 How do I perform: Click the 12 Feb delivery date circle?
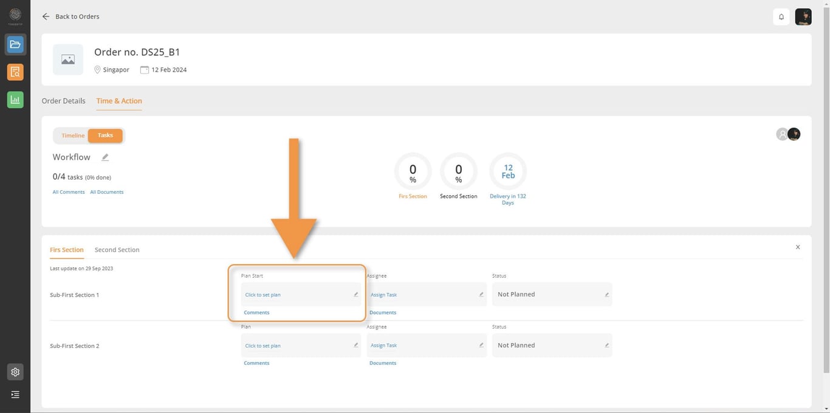[508, 171]
